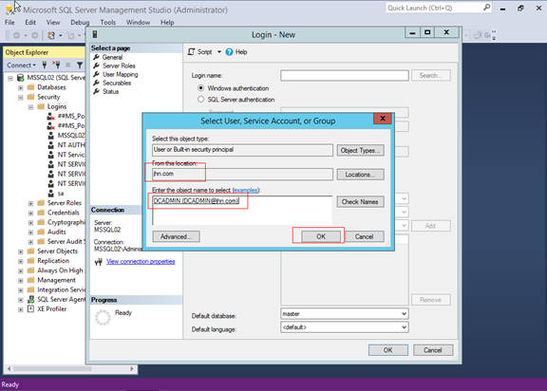Expand the Management node

21,281
